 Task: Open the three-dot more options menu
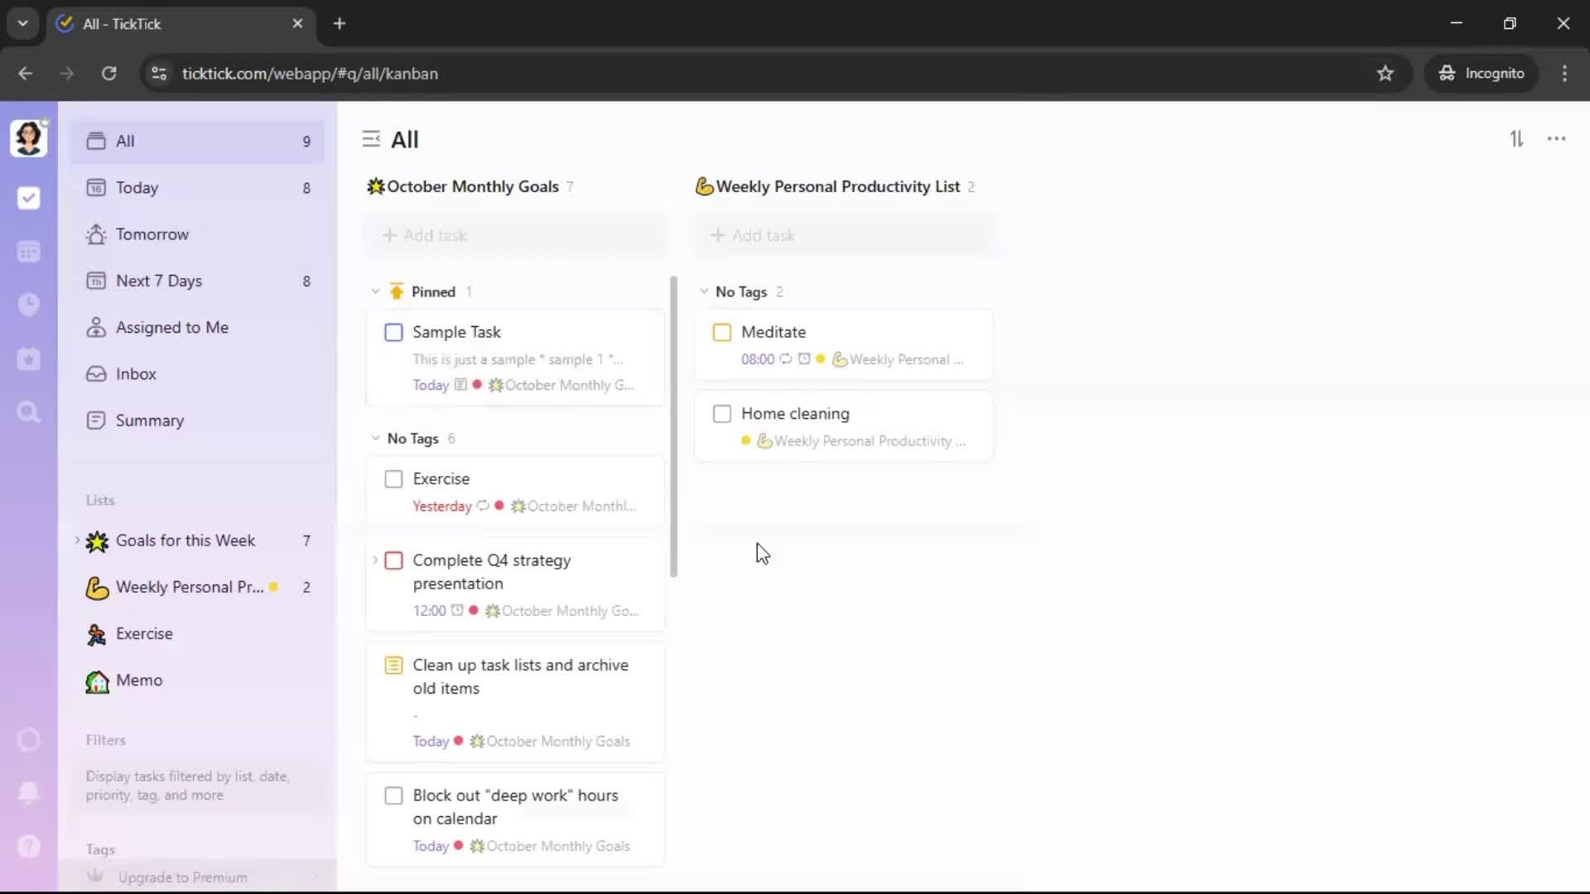[x=1556, y=139]
